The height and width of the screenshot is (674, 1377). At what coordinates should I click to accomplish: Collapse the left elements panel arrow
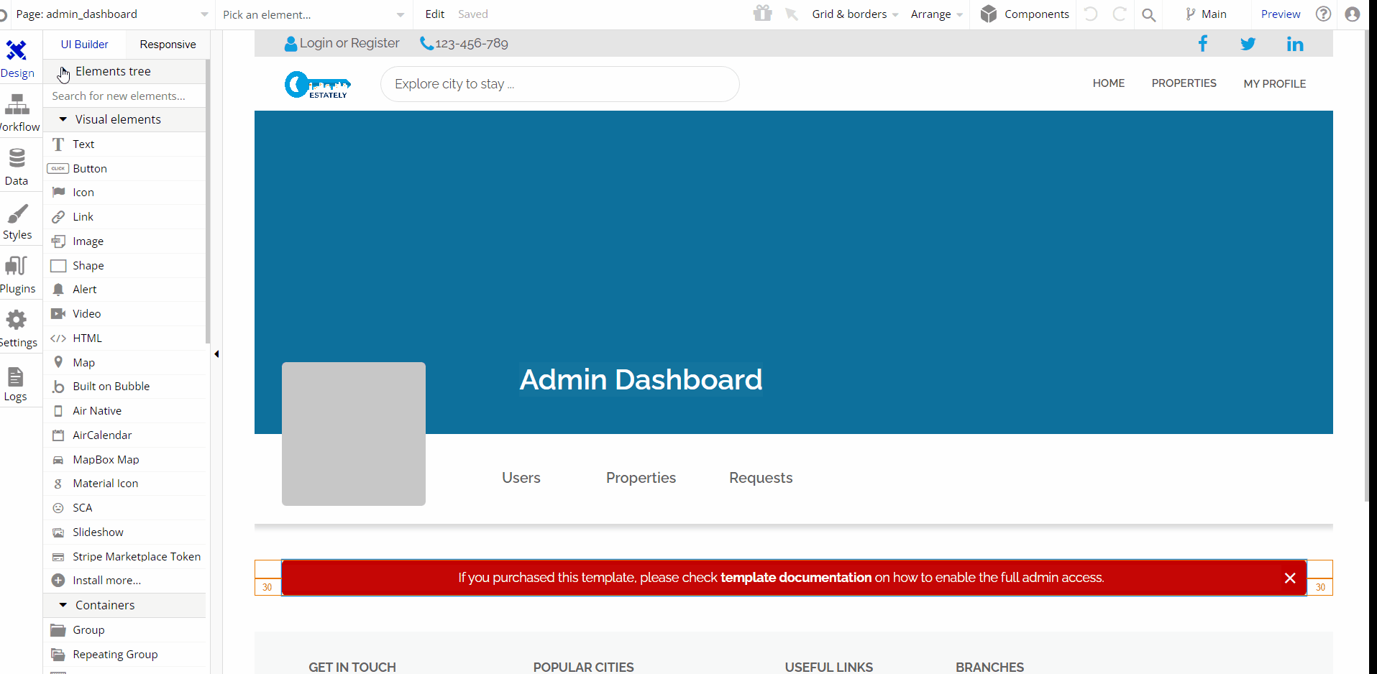216,354
